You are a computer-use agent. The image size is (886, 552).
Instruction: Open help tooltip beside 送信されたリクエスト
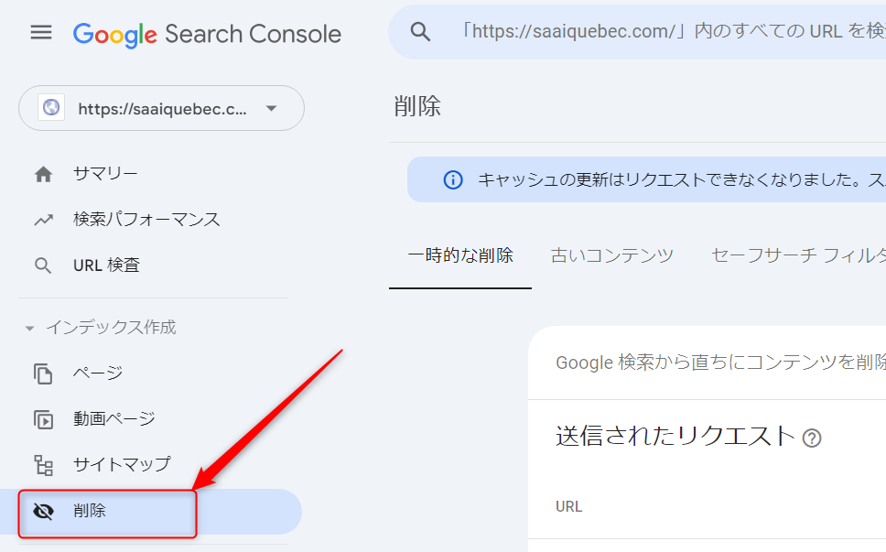point(813,438)
